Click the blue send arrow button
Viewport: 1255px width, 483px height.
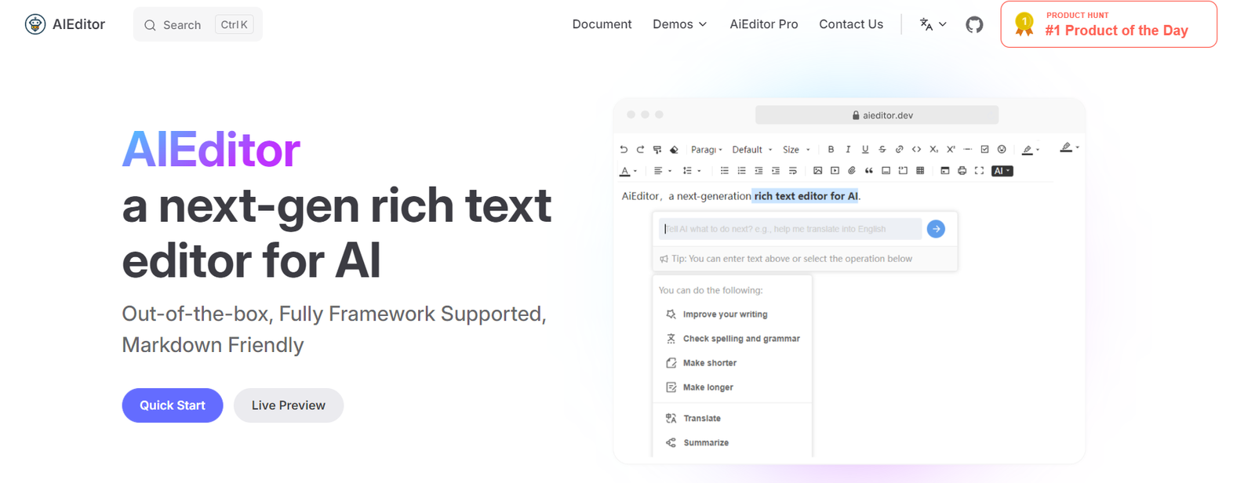pos(936,229)
